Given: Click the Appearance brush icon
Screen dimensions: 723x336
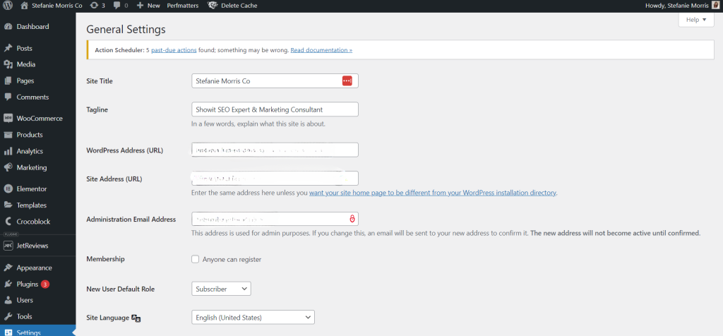Looking at the screenshot, I should (8, 268).
